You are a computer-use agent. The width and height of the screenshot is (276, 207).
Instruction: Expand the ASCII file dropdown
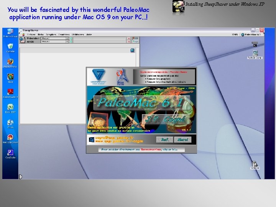point(67,41)
